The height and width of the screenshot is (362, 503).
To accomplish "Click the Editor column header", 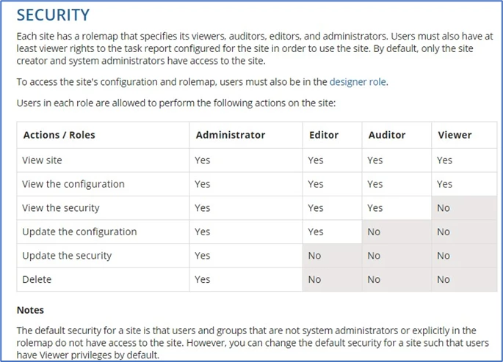I will click(x=324, y=135).
